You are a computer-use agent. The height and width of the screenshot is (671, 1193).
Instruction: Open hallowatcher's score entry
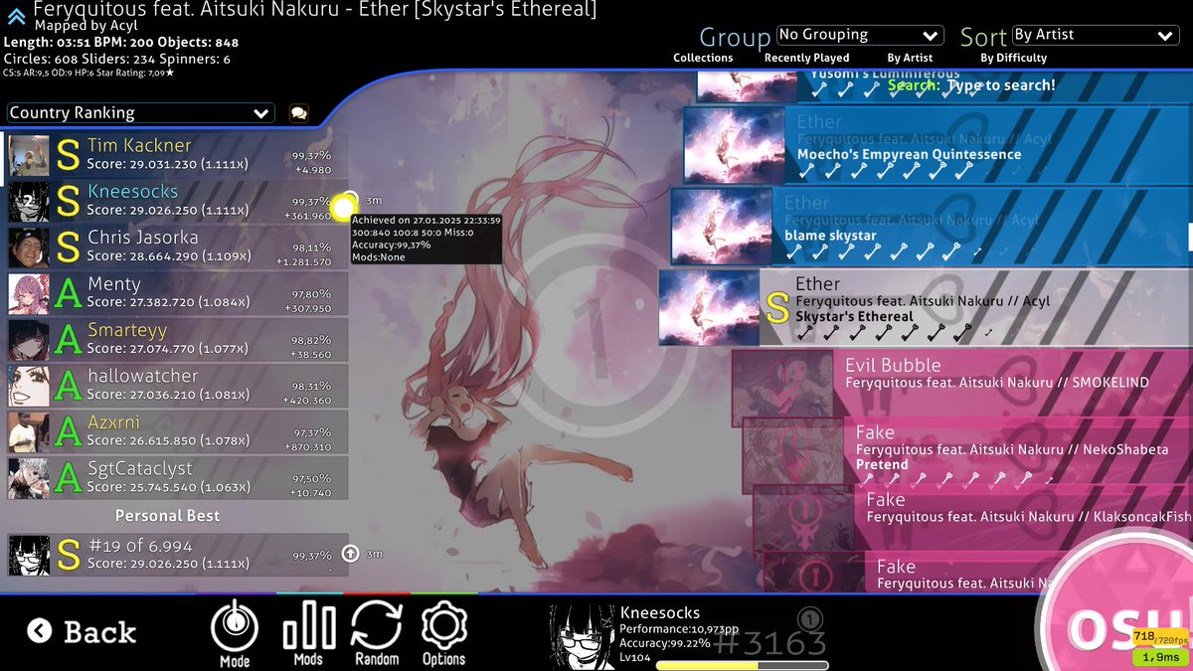point(177,387)
